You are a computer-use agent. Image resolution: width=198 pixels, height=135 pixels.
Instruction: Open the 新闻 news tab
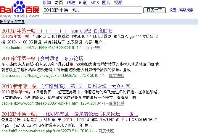pos(46,3)
